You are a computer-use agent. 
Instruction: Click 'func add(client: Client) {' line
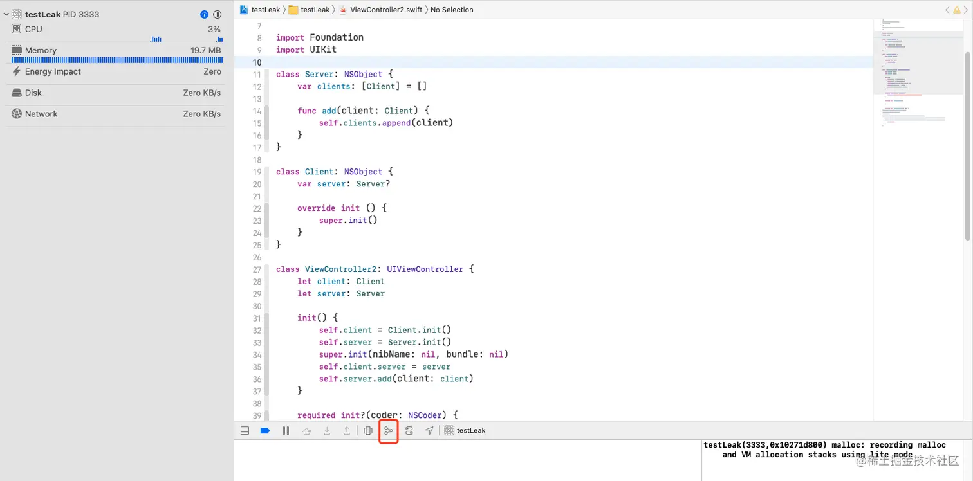[x=363, y=111]
